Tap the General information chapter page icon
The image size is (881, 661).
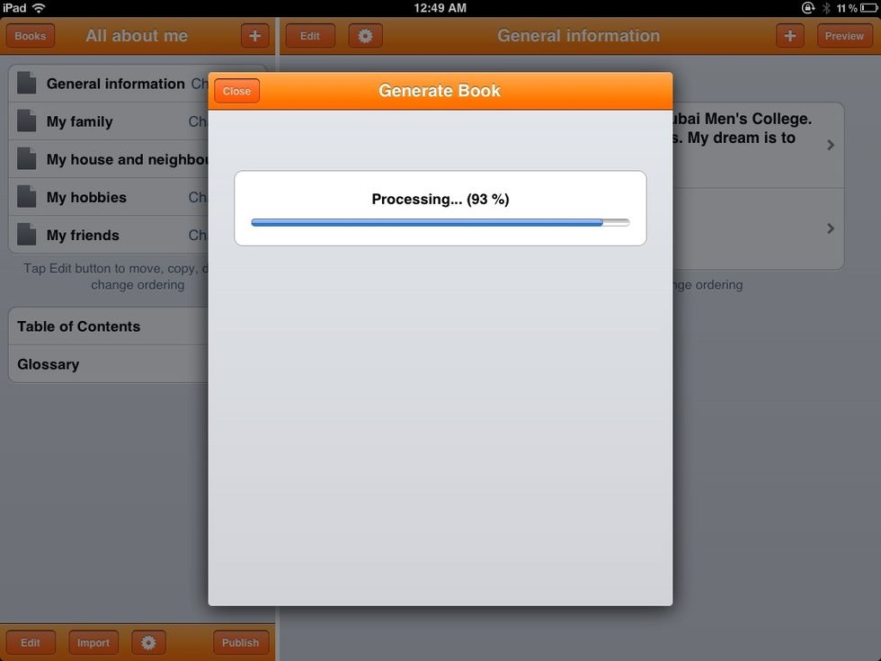pos(26,82)
